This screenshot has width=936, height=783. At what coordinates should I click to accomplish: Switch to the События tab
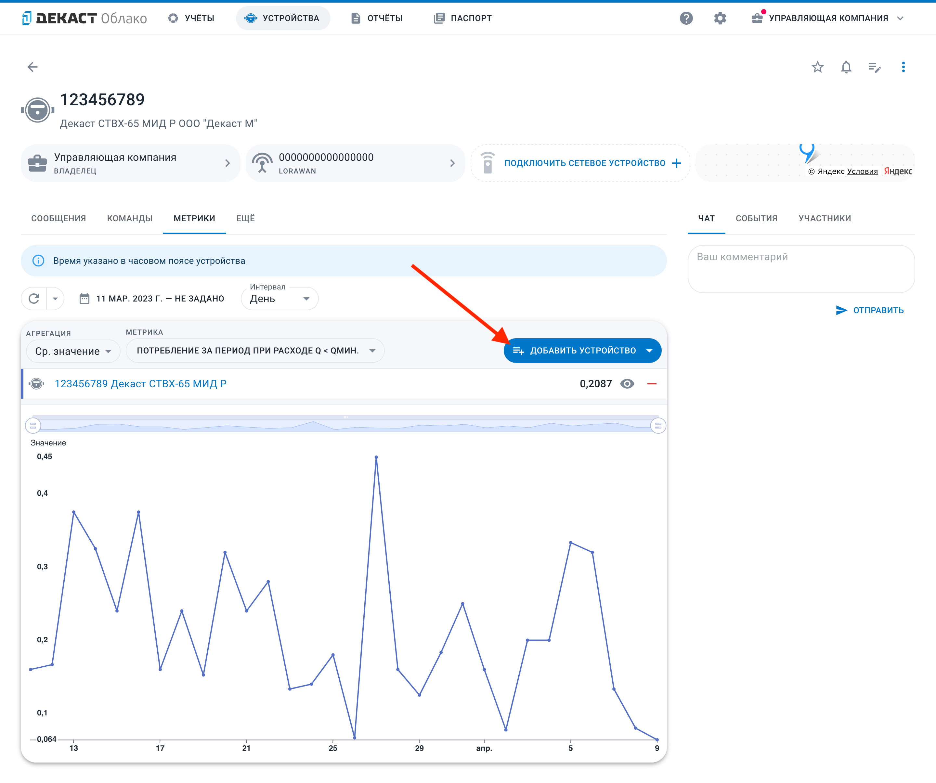[756, 218]
